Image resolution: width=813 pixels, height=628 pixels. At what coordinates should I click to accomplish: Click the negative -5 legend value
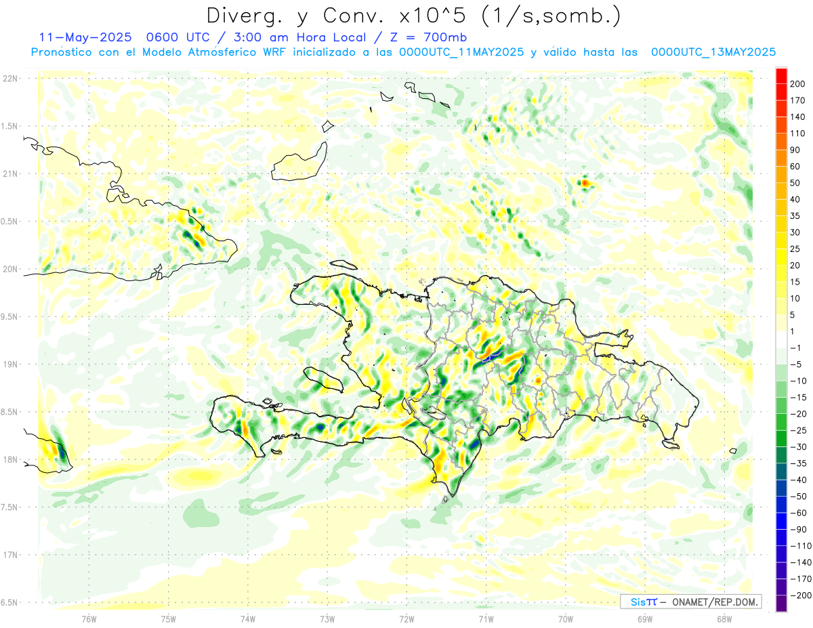pyautogui.click(x=797, y=364)
